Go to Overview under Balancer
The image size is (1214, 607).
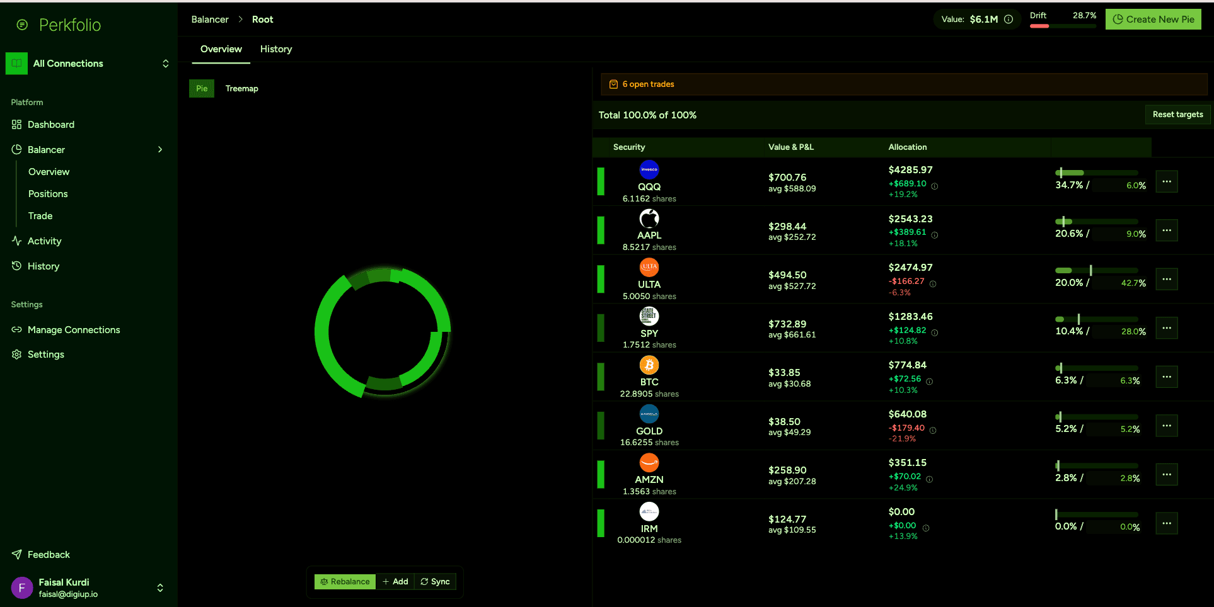(x=49, y=172)
